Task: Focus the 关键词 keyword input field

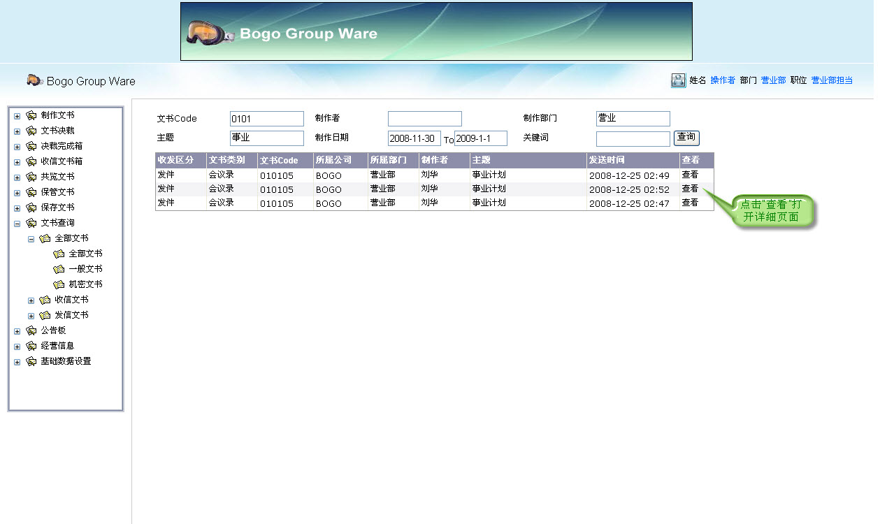Action: pos(633,138)
